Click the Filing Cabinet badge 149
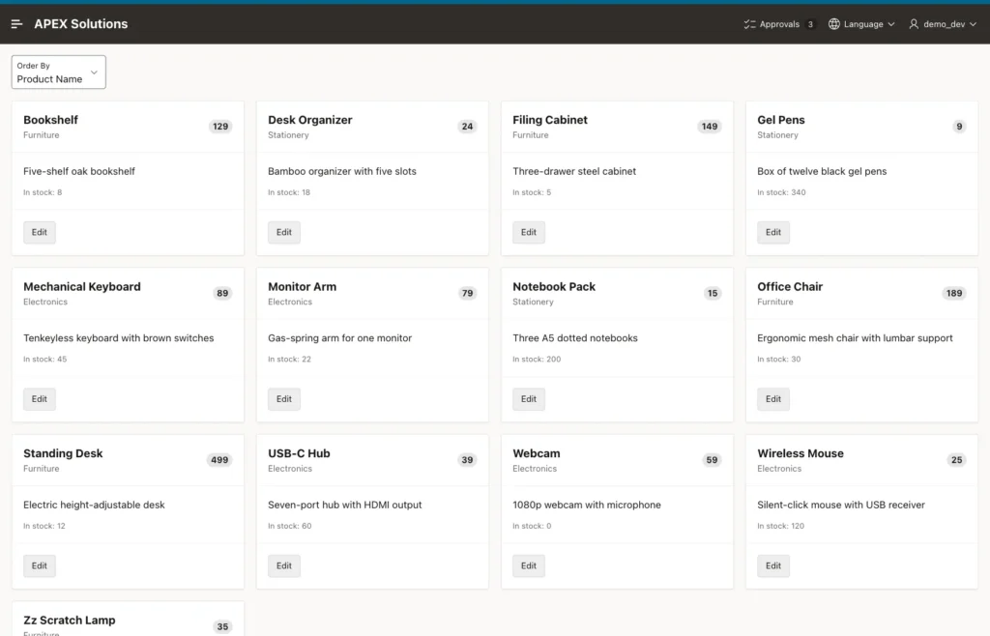 pyautogui.click(x=710, y=127)
